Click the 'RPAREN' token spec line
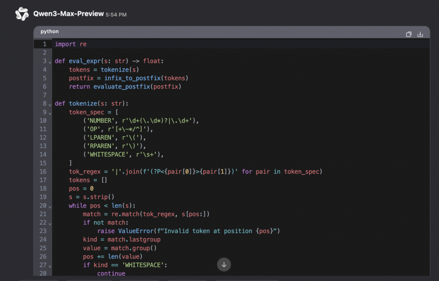439x281 pixels. pos(114,146)
